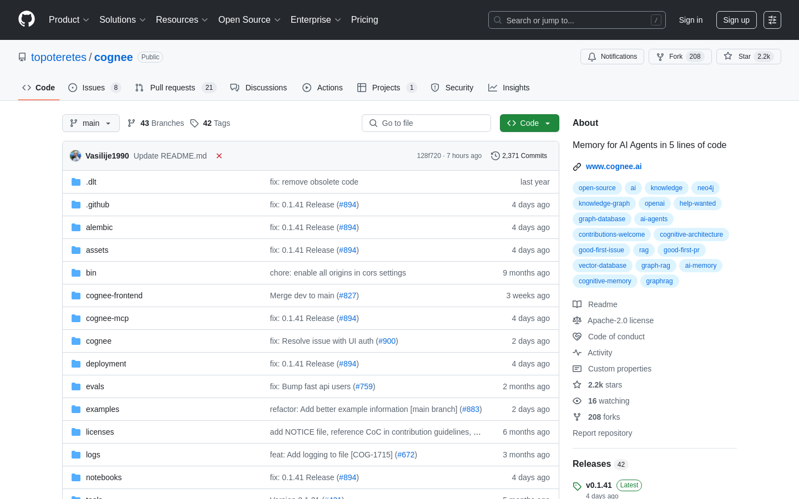Open the deployment folder name
Screen dimensions: 799x499
click(106, 364)
